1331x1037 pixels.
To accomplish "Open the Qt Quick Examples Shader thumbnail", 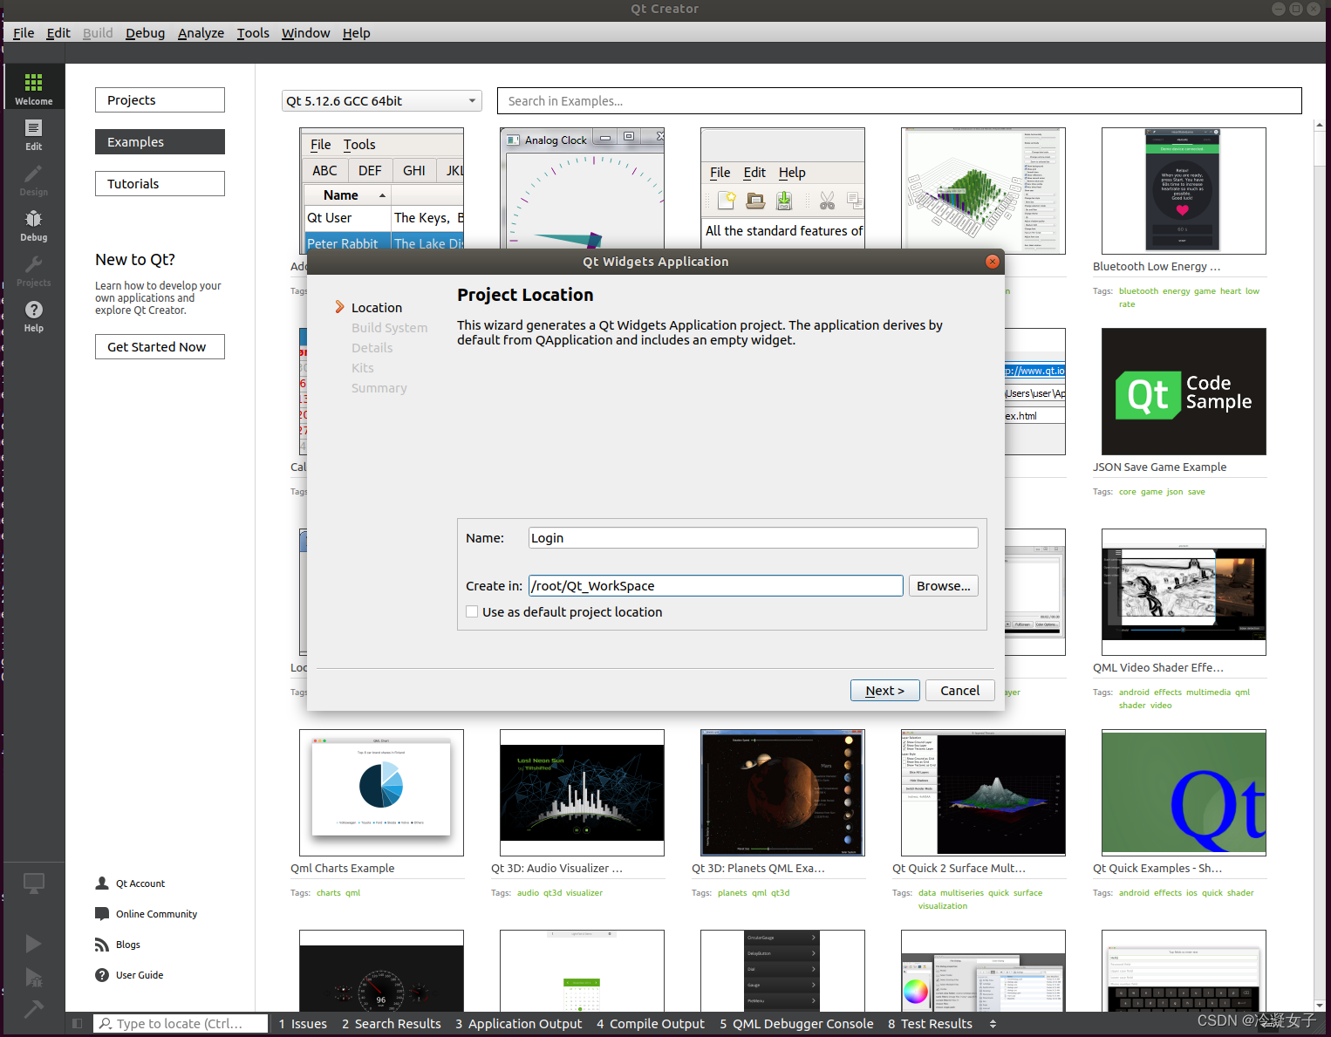I will click(1184, 793).
